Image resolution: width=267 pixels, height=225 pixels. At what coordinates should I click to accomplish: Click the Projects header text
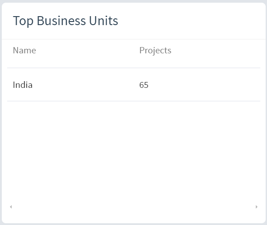[155, 51]
